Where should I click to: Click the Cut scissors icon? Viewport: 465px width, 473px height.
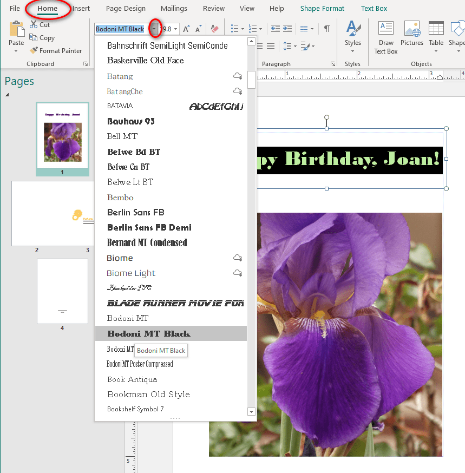[34, 24]
